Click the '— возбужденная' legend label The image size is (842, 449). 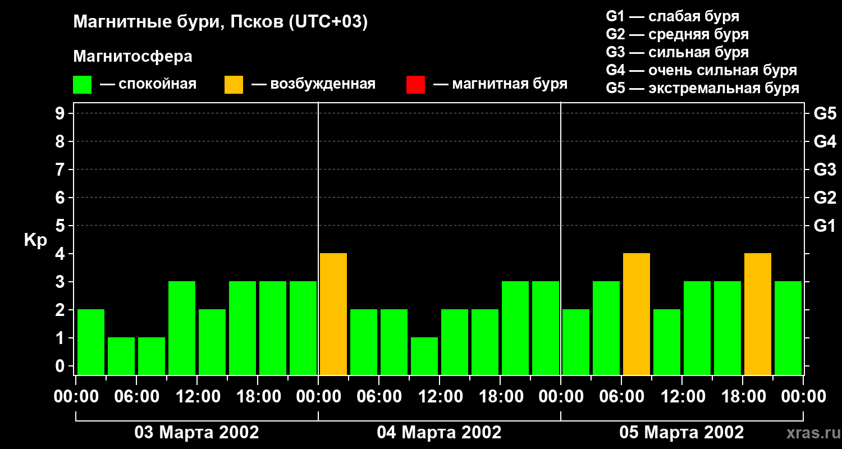[x=313, y=84]
